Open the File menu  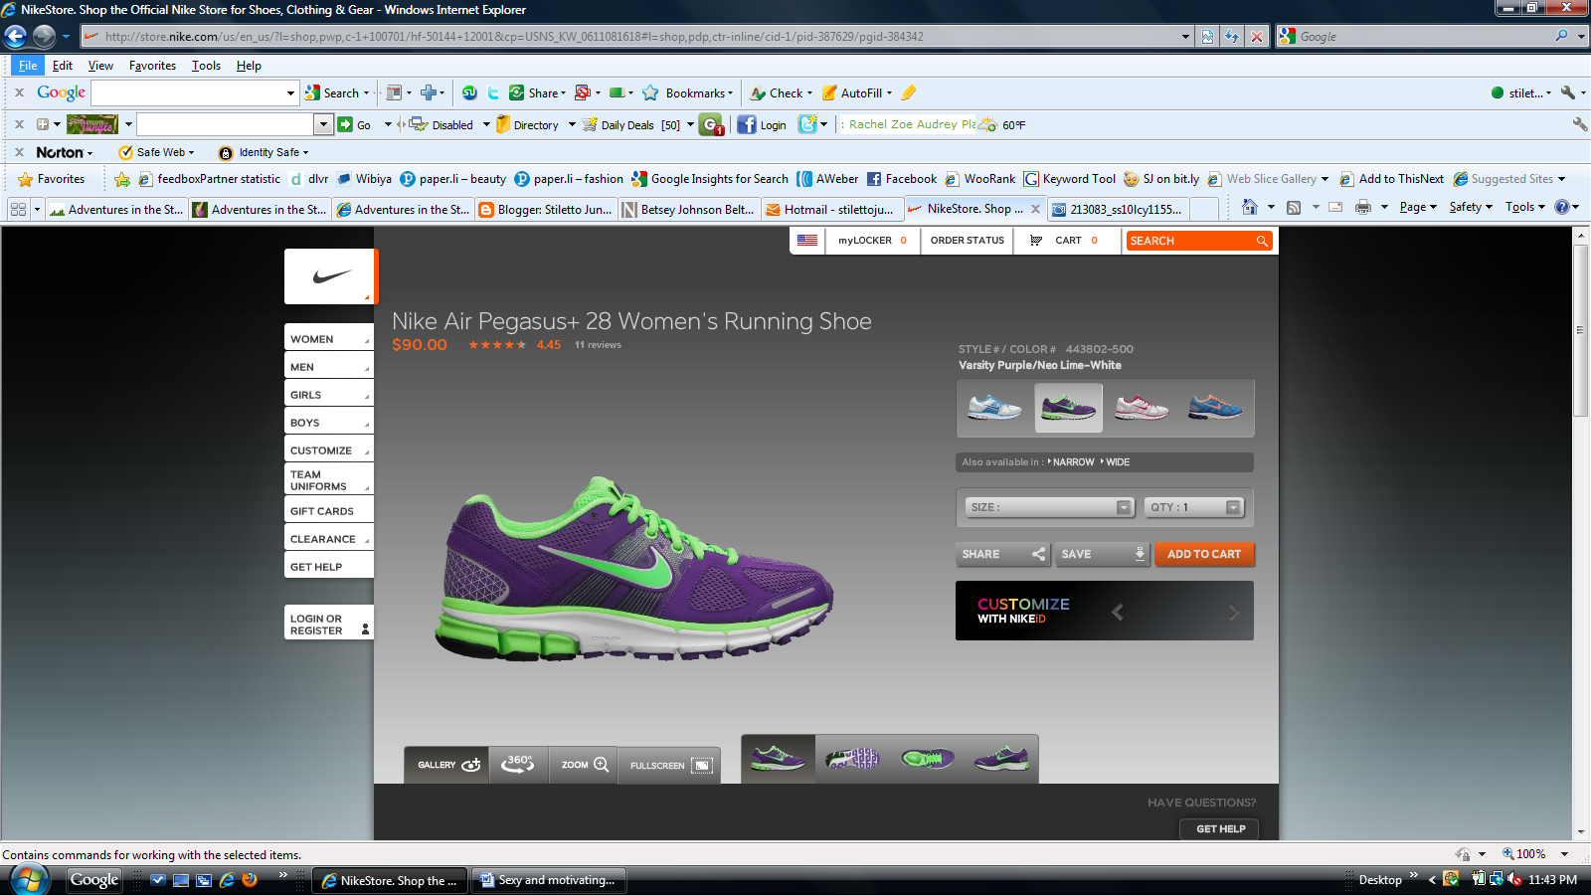point(28,66)
